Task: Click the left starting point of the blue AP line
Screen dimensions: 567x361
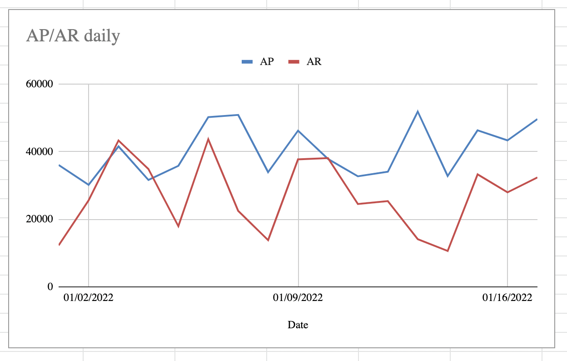Action: [x=60, y=165]
